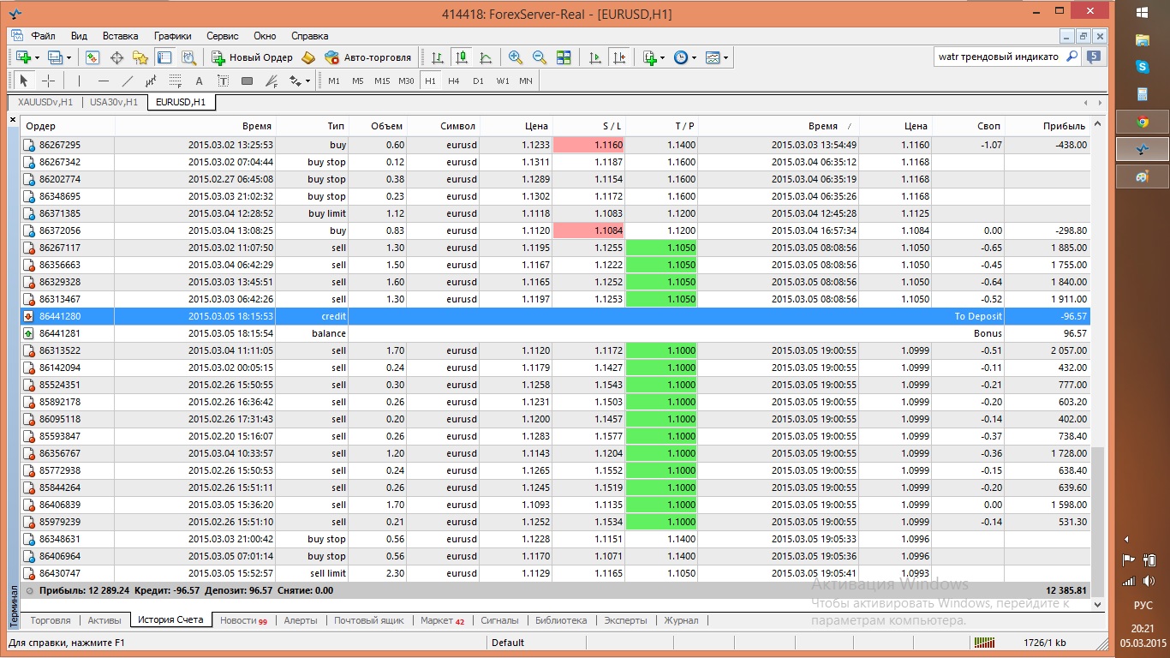
Task: Click the tile windows icon
Action: tap(564, 57)
